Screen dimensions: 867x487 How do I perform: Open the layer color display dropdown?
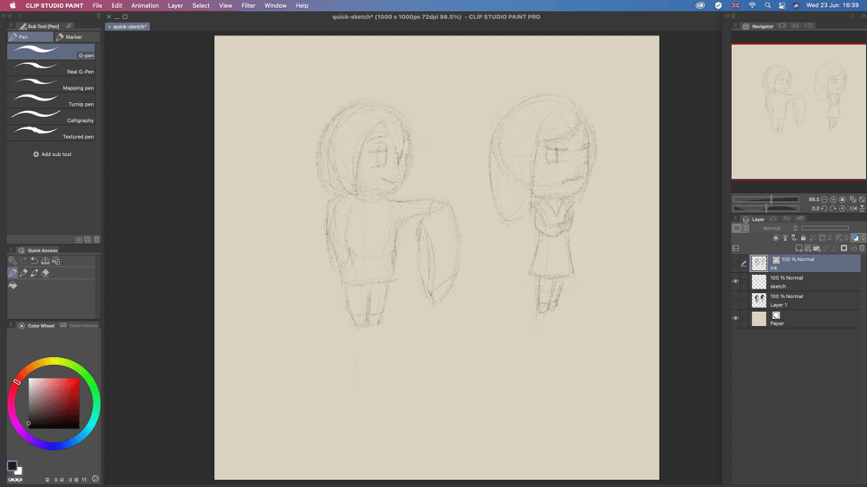[x=857, y=237]
